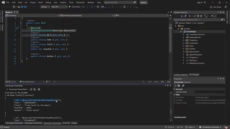Toggle auto-hide pin on Developer PowerShell panel
The image size is (230, 129).
pos(168,86)
